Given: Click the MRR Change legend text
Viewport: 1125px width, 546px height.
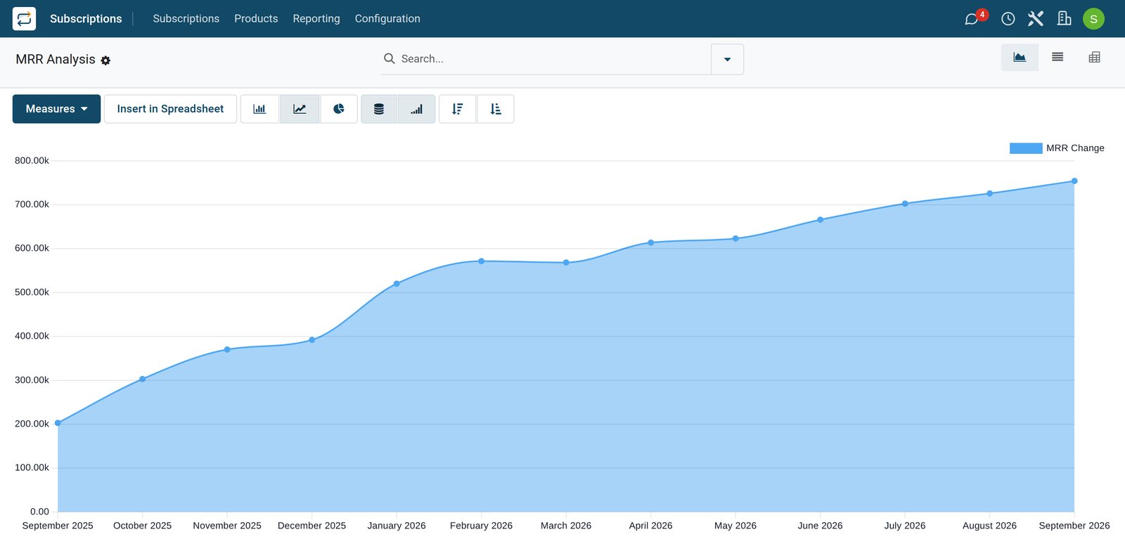Looking at the screenshot, I should point(1075,148).
